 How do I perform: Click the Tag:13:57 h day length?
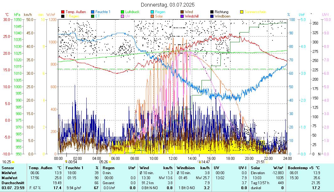tap(260, 183)
